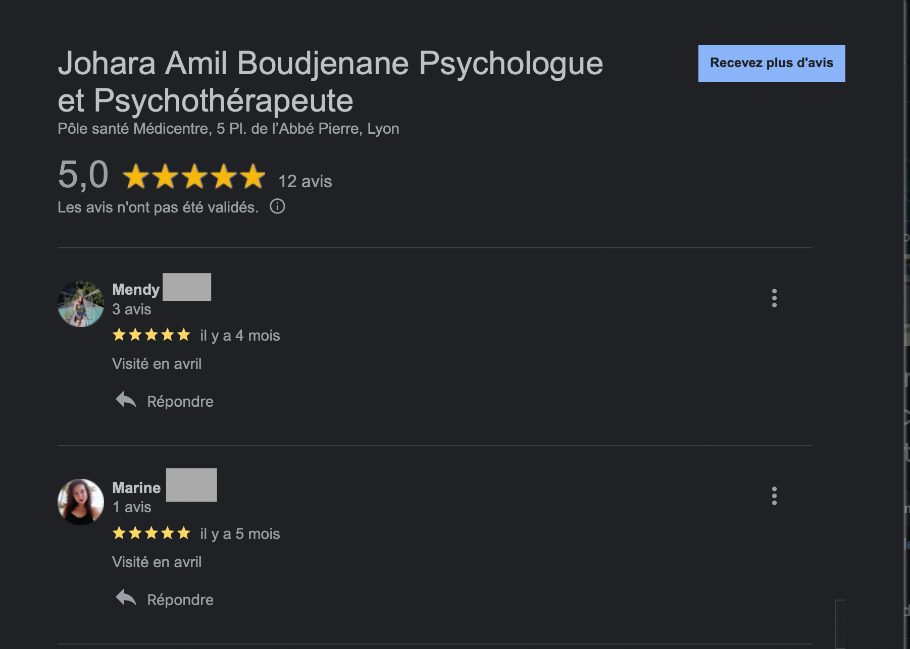The image size is (910, 649).
Task: Click Marine's 1 avis count
Action: (132, 507)
